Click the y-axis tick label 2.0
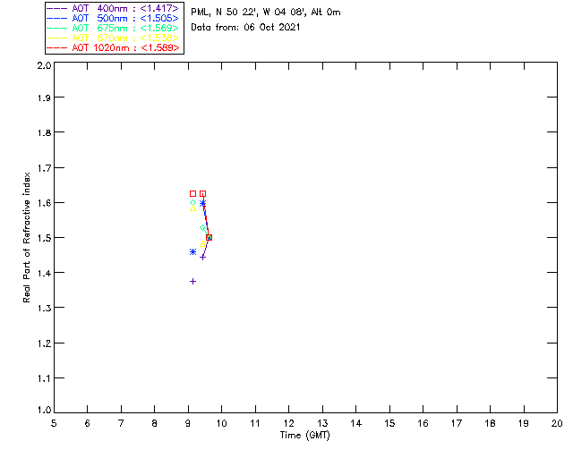The width and height of the screenshot is (573, 458). click(x=44, y=65)
